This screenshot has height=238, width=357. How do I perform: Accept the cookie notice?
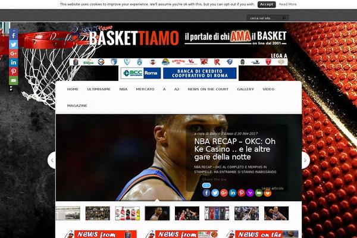pos(267,4)
